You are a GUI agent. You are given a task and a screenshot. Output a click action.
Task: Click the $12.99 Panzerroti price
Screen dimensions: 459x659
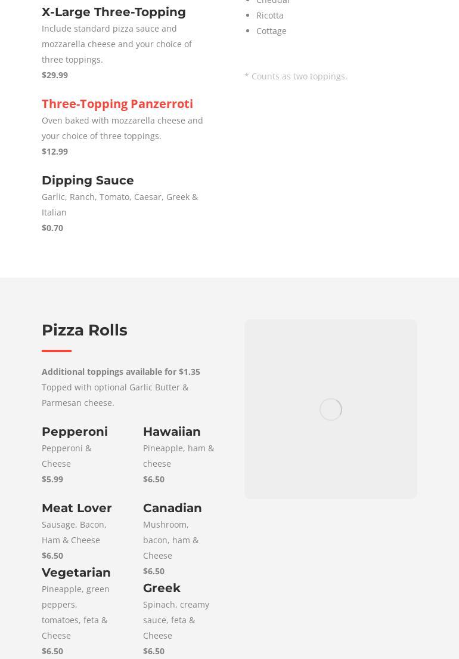[55, 152]
